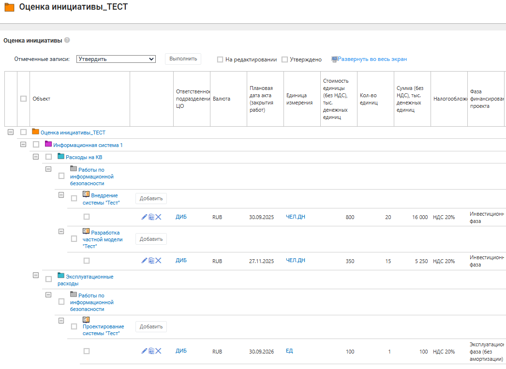506x369 pixels.
Task: Edit the 27.11.2025 row with the pencil icon
Action: [x=144, y=261]
